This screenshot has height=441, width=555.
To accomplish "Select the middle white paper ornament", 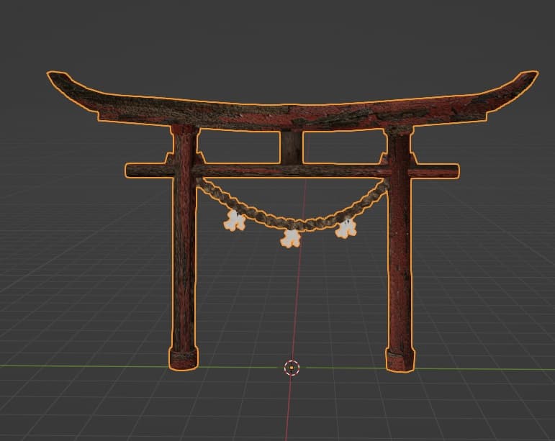I will point(291,238).
